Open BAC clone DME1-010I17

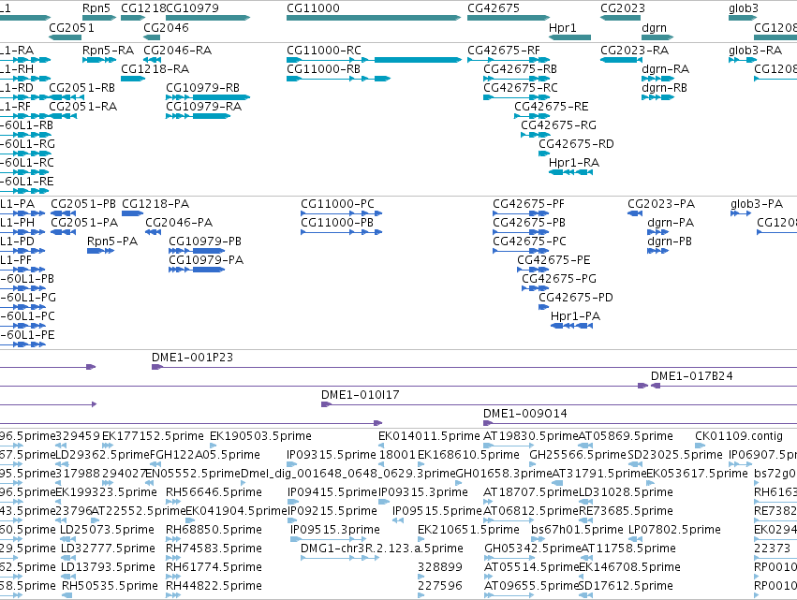pyautogui.click(x=361, y=395)
